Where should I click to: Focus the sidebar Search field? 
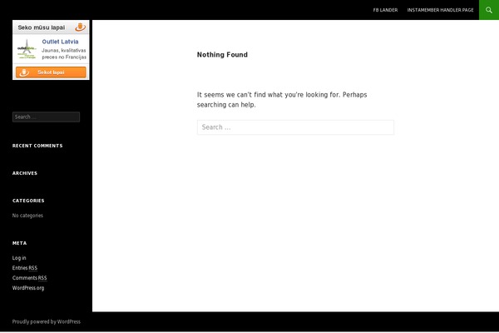(46, 117)
